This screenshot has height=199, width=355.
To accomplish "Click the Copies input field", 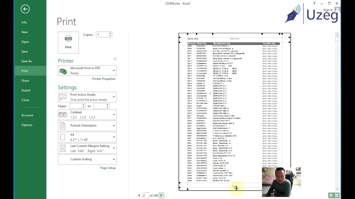I will point(102,35).
